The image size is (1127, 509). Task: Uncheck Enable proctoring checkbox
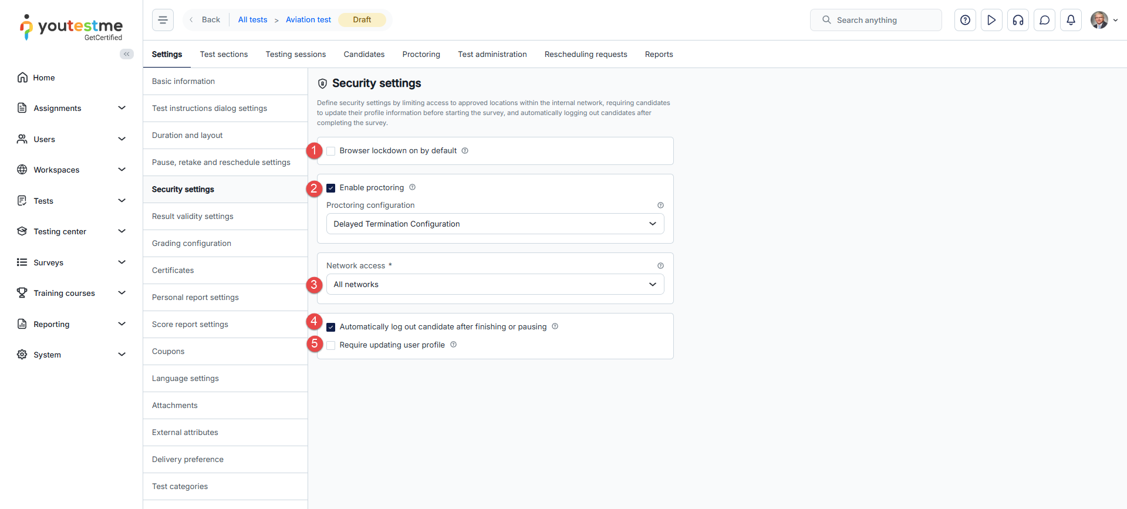(331, 188)
